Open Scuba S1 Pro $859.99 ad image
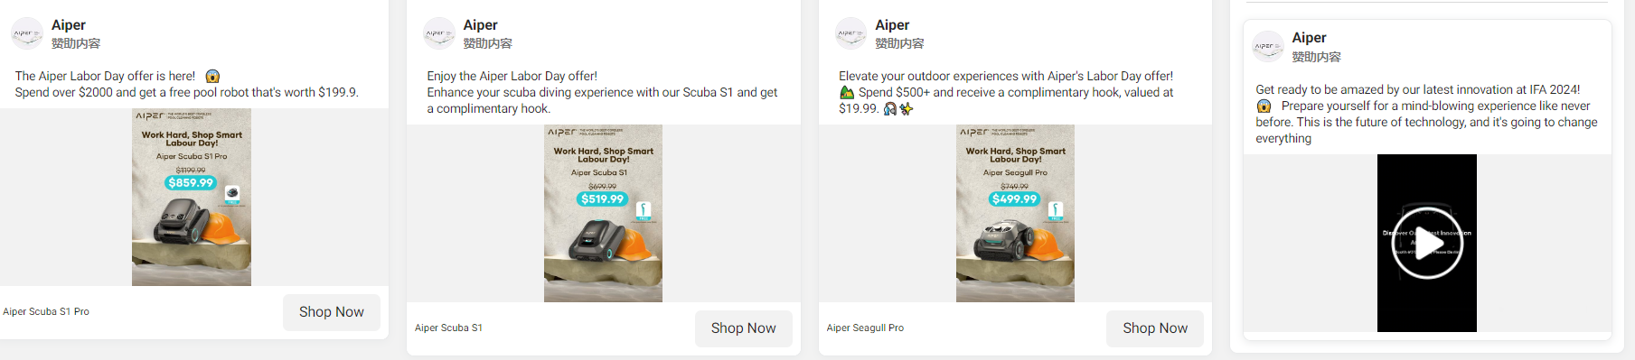Image resolution: width=1635 pixels, height=360 pixels. [192, 197]
